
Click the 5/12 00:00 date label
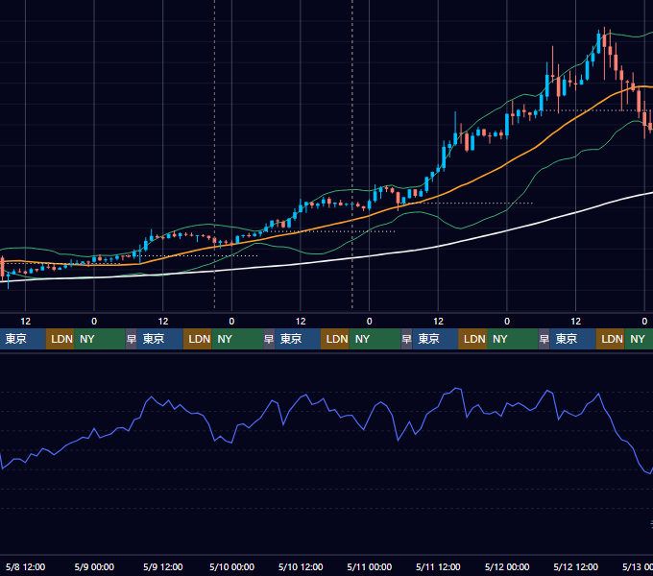507,566
